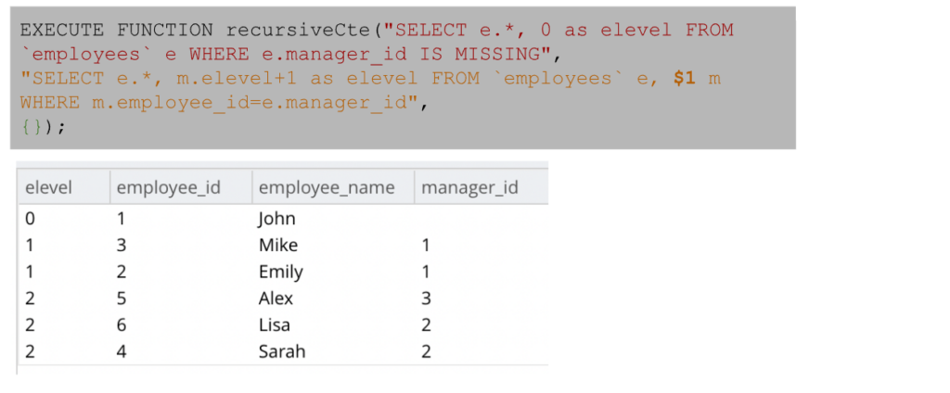Click the employee_id column header

pyautogui.click(x=169, y=188)
